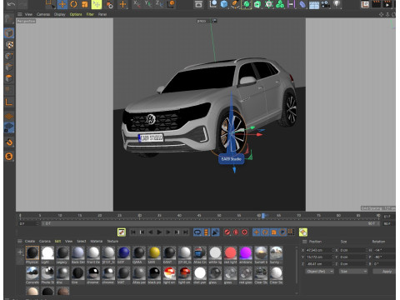
Task: Open the material manager Create menu
Action: coord(30,241)
